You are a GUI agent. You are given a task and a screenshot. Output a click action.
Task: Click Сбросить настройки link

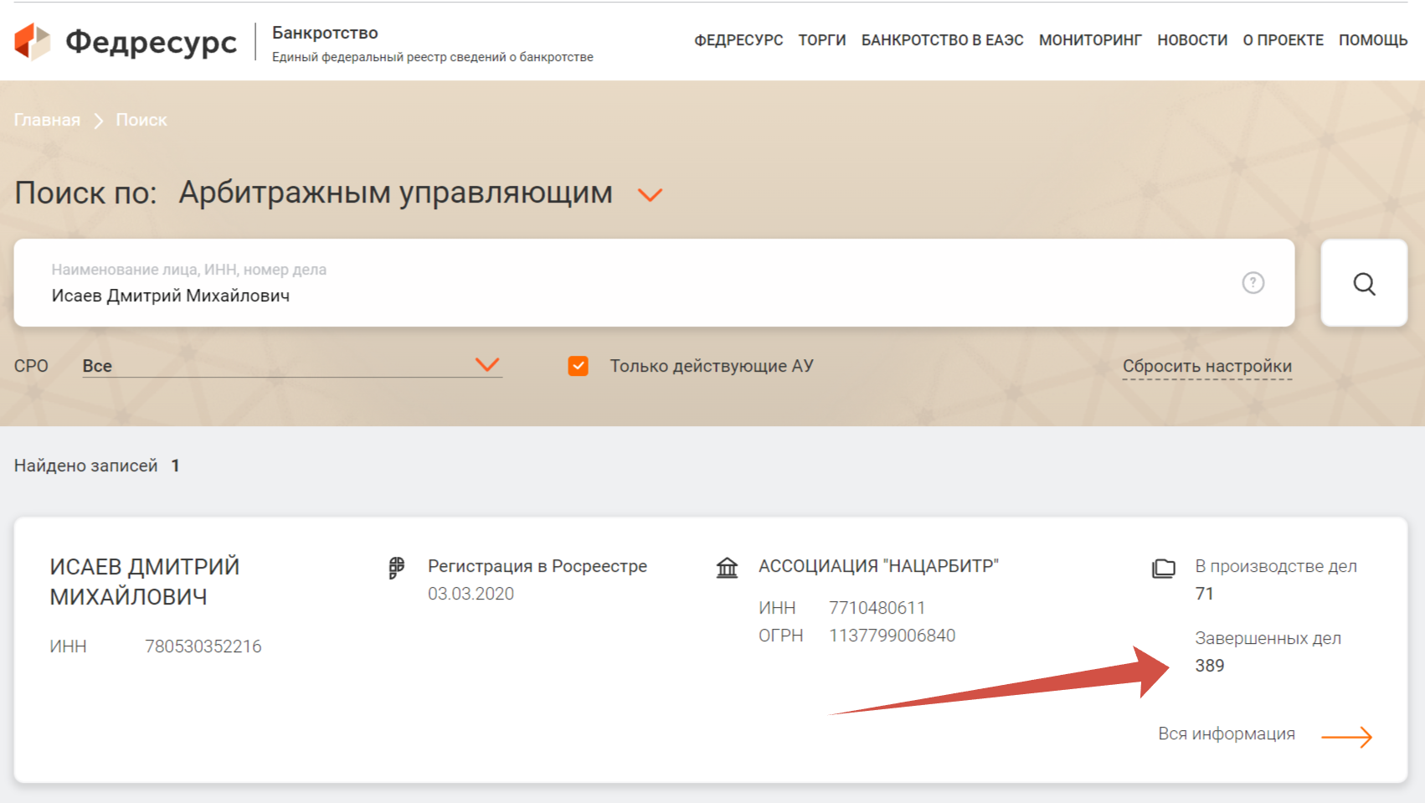click(x=1207, y=366)
